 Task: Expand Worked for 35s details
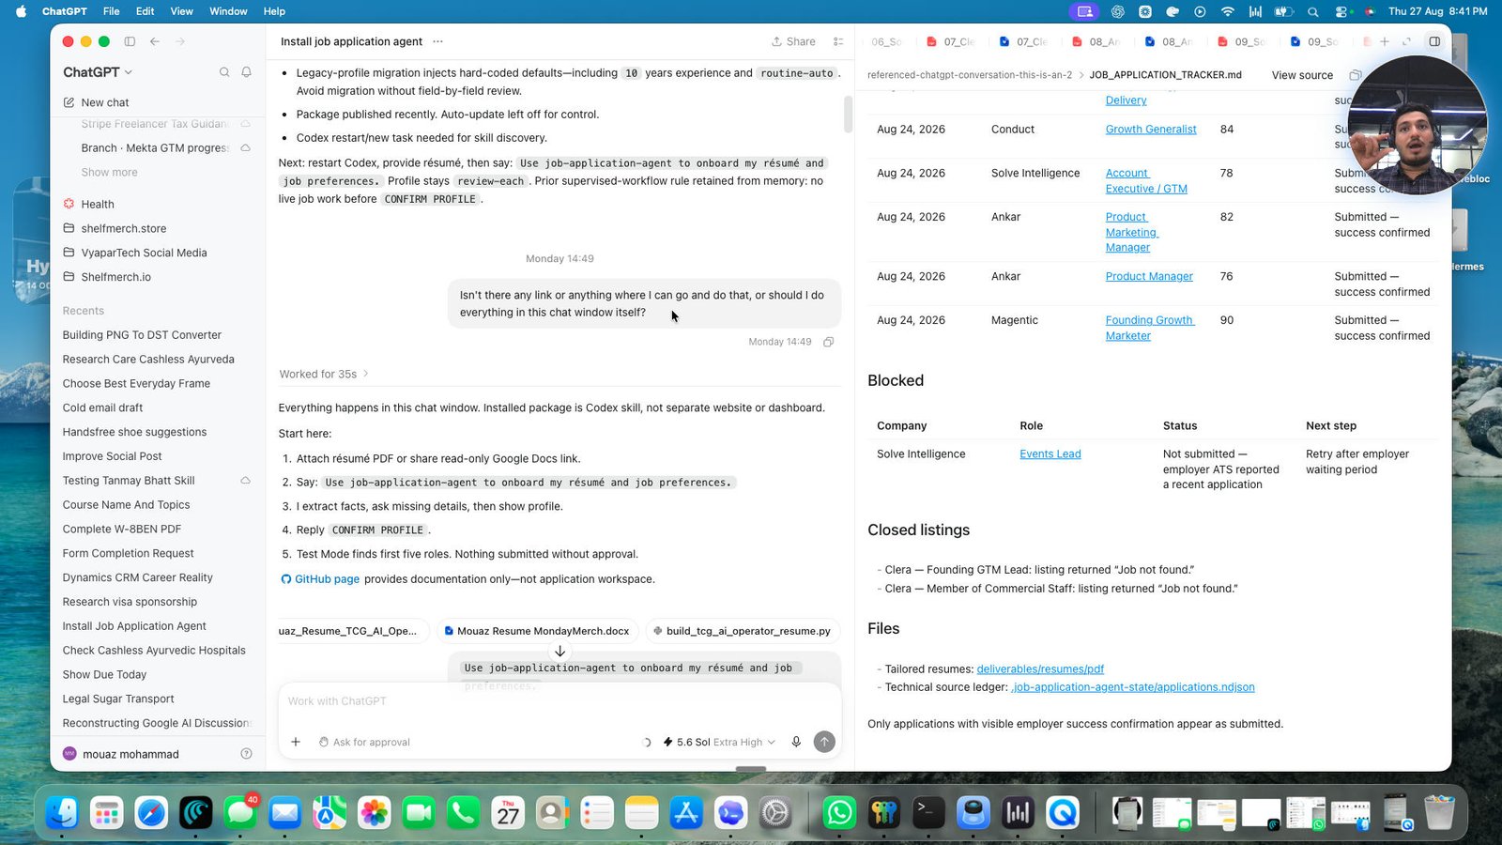coord(324,374)
